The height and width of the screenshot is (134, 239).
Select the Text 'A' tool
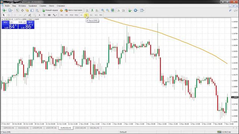(x=40, y=15)
